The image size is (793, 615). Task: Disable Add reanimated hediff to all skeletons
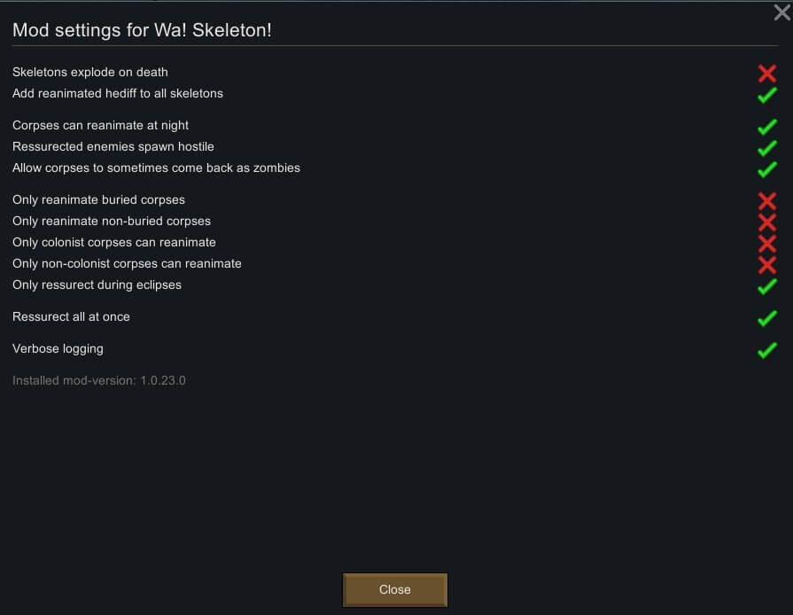766,94
